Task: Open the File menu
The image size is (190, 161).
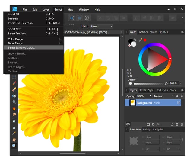Action: click(24, 9)
